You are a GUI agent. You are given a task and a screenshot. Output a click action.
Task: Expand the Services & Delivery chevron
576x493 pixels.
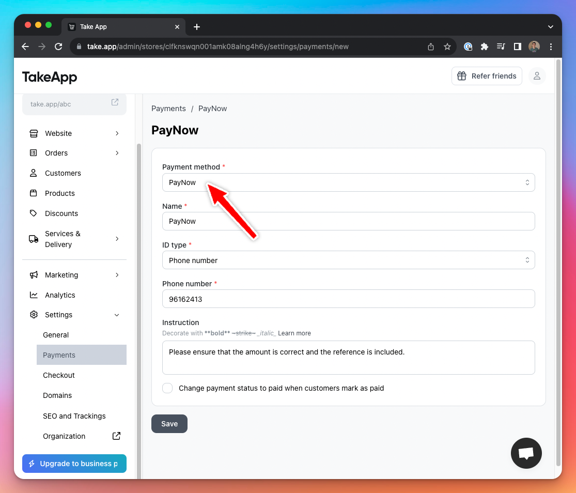pyautogui.click(x=117, y=239)
